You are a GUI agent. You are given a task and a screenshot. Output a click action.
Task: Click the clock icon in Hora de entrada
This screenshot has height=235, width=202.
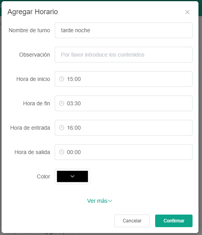coord(61,128)
